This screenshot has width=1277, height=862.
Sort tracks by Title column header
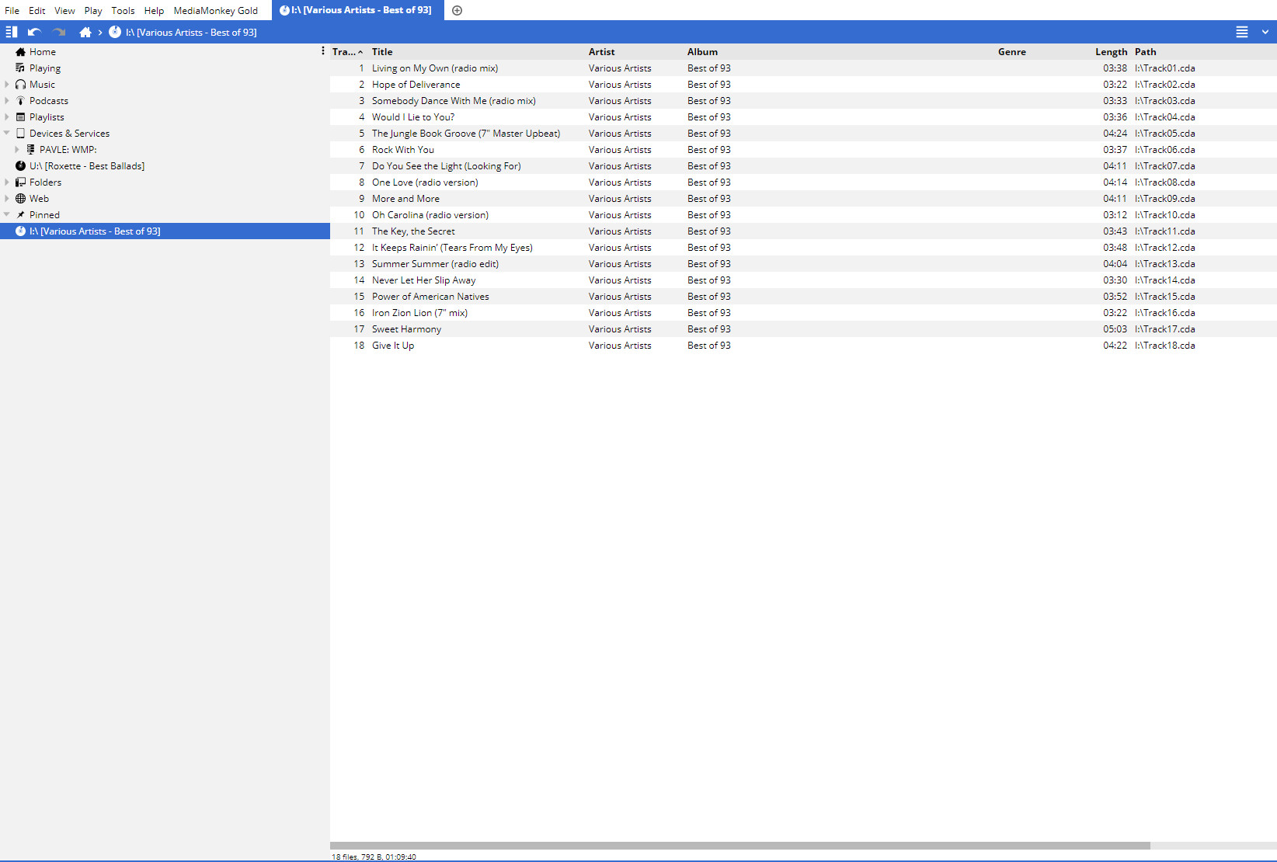pyautogui.click(x=382, y=52)
